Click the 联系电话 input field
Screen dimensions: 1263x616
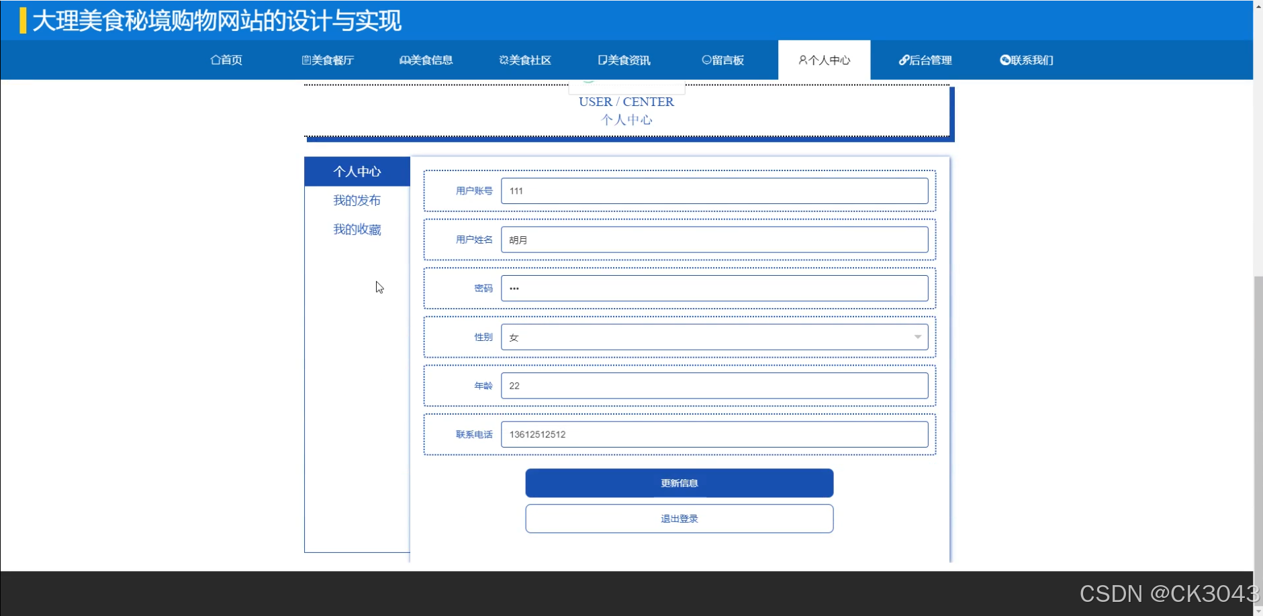714,434
